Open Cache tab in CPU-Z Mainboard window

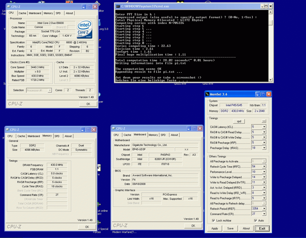click(x=127, y=135)
